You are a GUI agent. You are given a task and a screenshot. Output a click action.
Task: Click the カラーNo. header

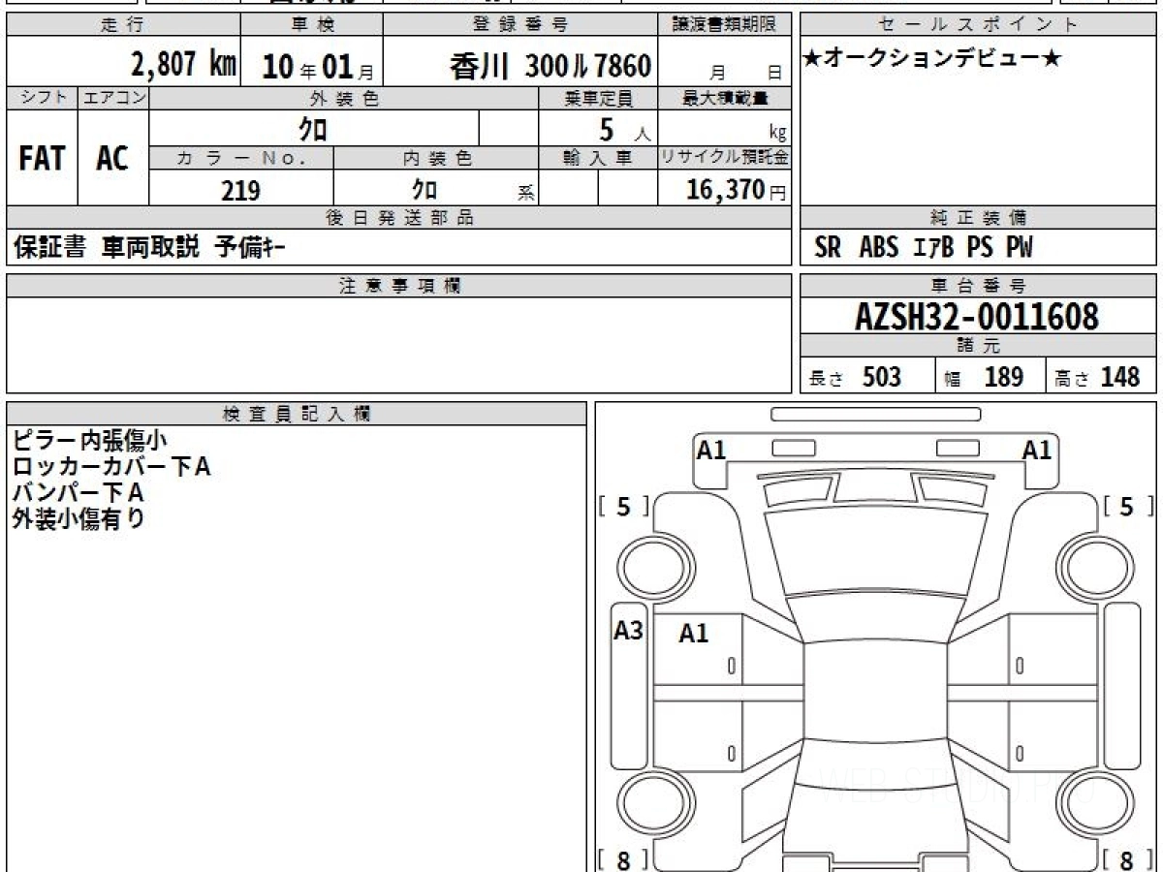click(x=241, y=158)
